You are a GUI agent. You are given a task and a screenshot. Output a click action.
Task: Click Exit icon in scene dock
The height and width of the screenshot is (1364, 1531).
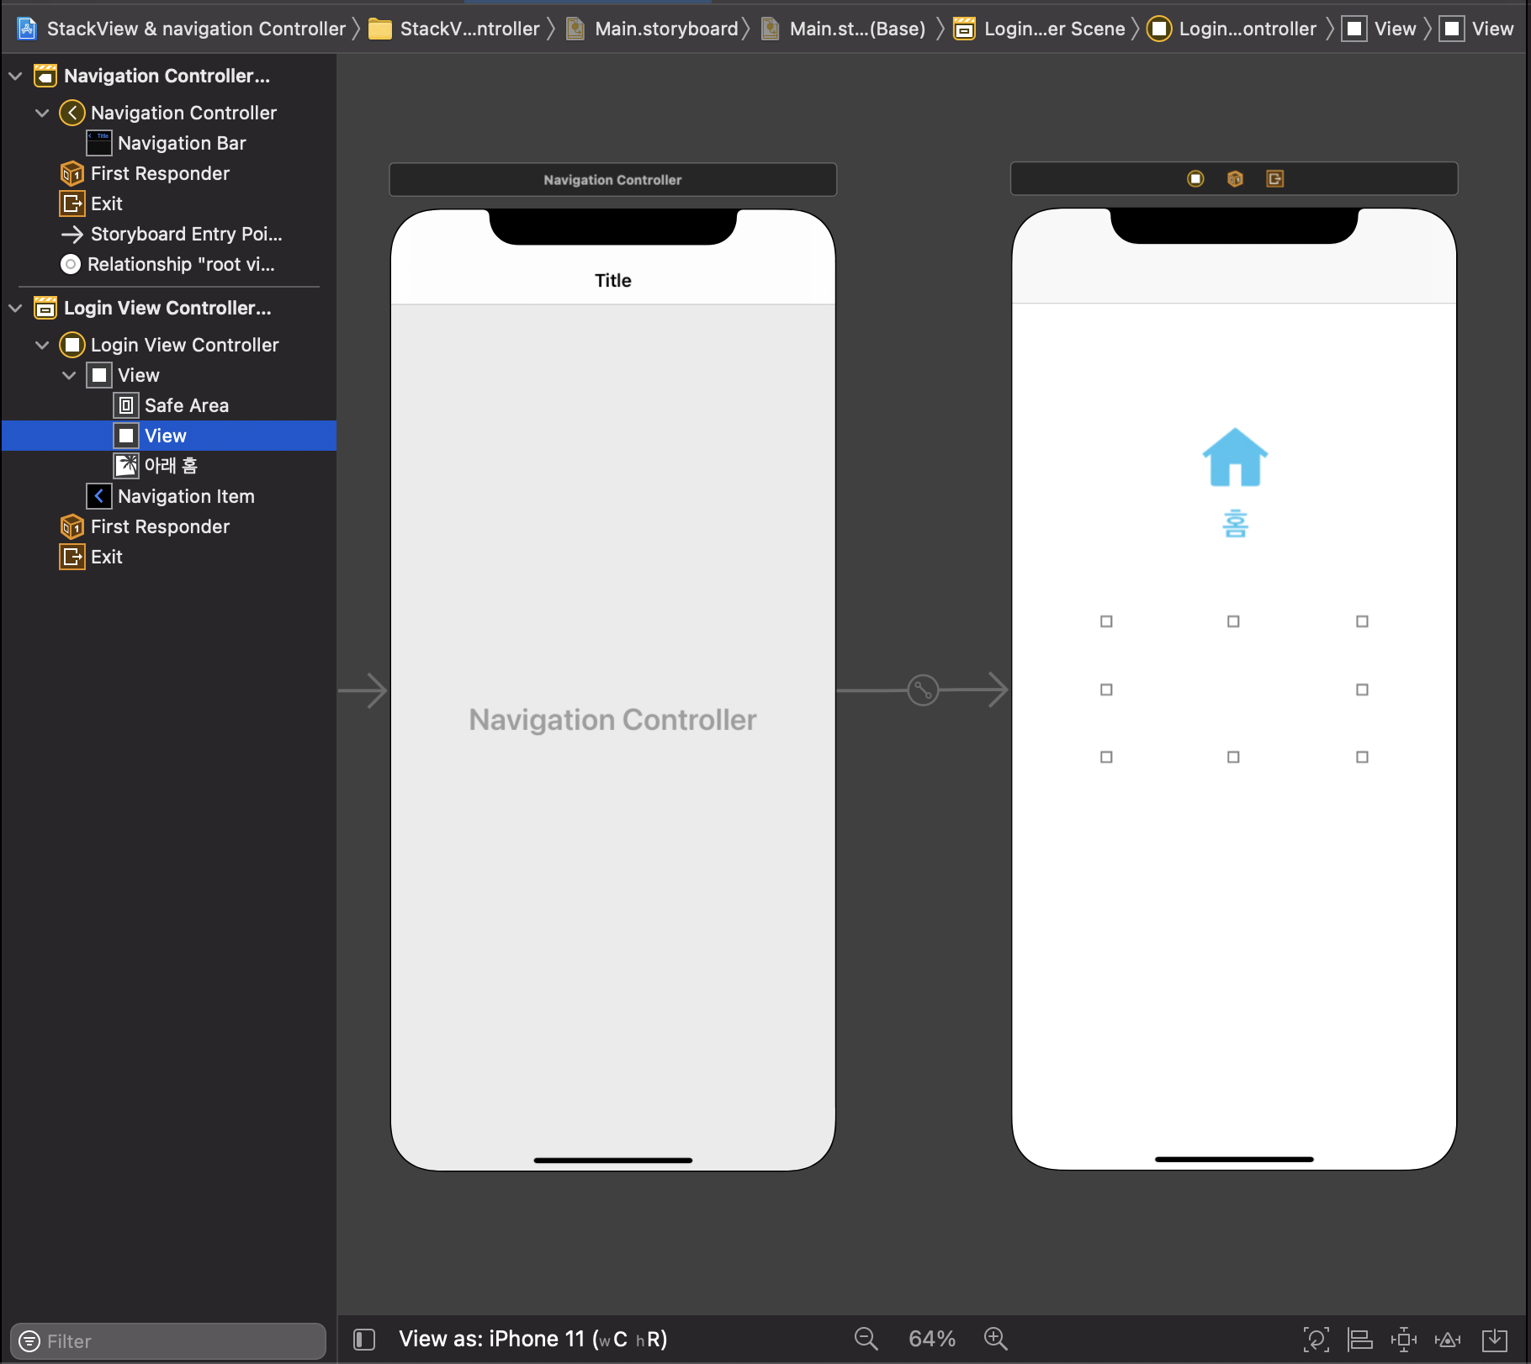(1275, 178)
